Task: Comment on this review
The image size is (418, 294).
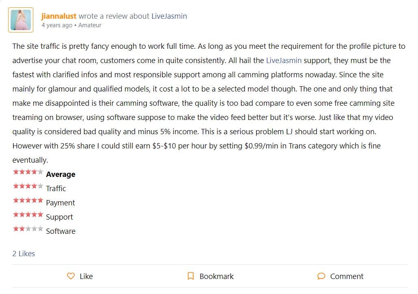Action: point(340,276)
